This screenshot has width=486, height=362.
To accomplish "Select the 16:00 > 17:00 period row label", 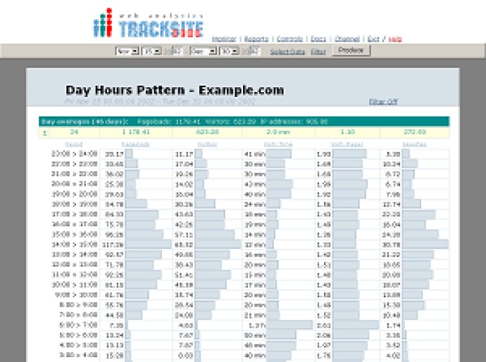I will pyautogui.click(x=75, y=224).
